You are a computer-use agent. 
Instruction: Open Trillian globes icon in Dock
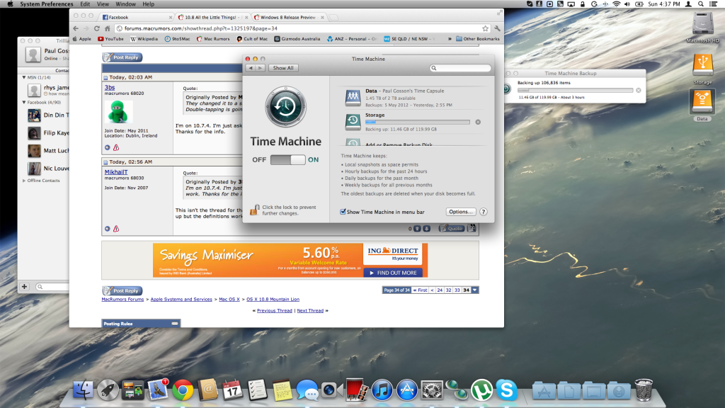(x=457, y=390)
